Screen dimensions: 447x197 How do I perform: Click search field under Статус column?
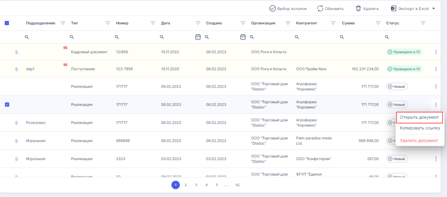click(406, 37)
